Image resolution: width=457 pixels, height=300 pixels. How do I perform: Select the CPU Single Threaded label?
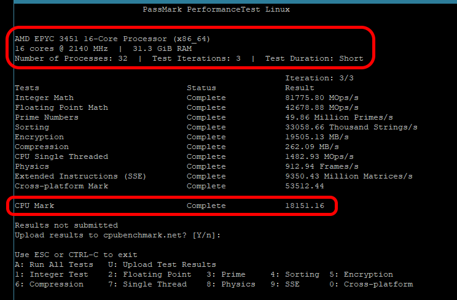point(61,156)
